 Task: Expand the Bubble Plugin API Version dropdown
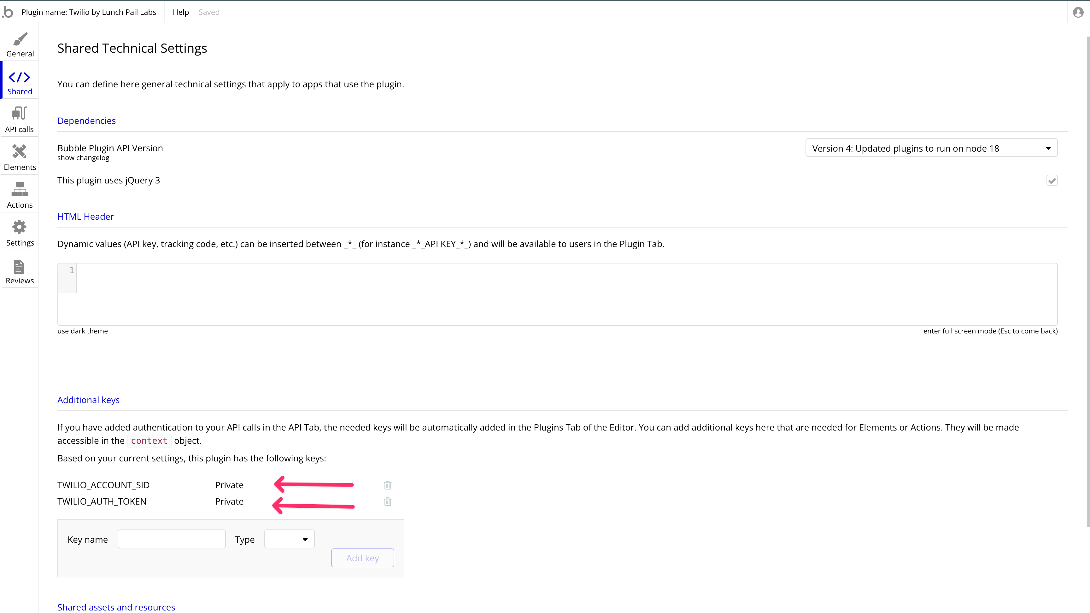(931, 148)
